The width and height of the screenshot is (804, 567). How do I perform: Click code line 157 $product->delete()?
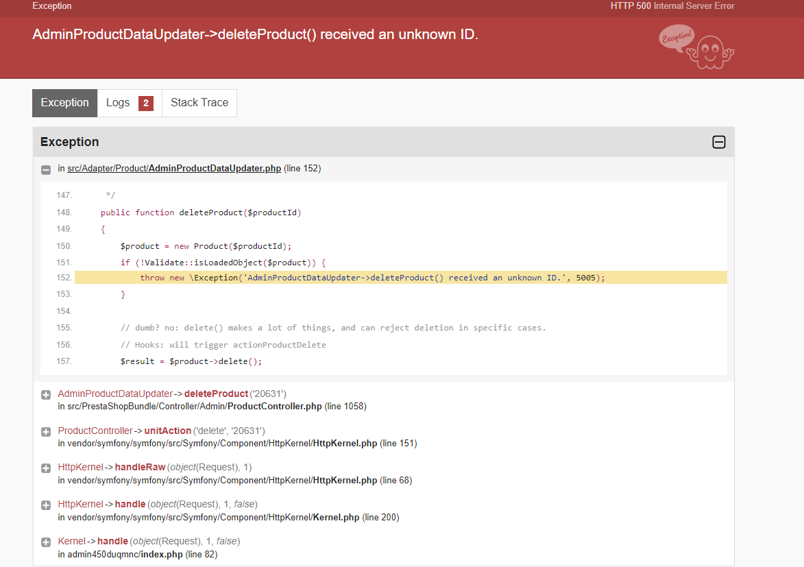click(x=191, y=361)
